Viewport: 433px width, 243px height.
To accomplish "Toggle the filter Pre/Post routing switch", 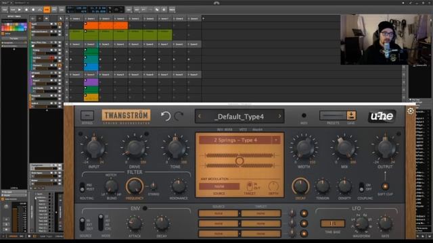I will pos(82,187).
